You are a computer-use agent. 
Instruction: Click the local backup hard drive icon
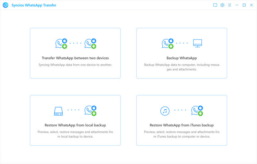pyautogui.click(x=58, y=111)
